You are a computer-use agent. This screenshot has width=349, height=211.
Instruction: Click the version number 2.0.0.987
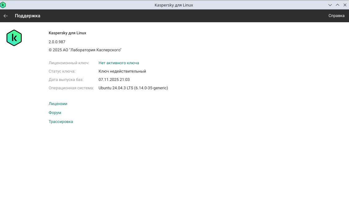pos(57,42)
